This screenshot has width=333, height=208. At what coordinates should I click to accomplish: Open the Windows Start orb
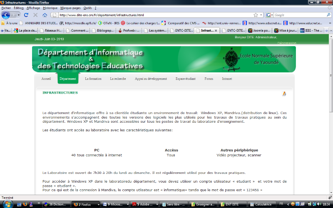(x=7, y=204)
